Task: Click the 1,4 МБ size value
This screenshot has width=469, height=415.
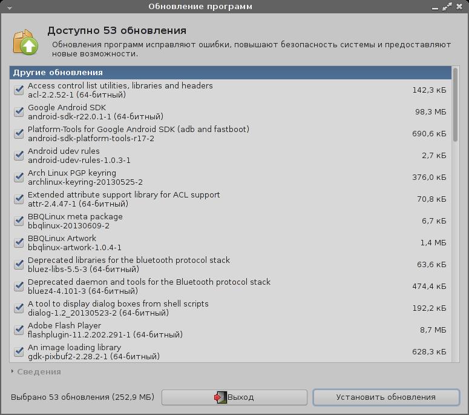Action: point(433,243)
